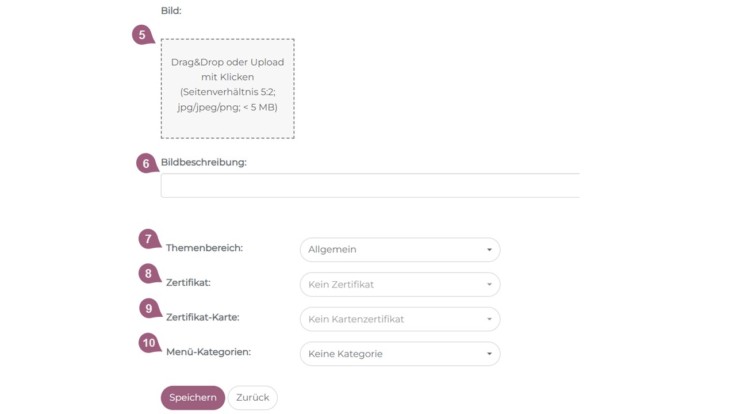
Task: Open the Themenbereich dropdown showing Allgemein
Action: (x=400, y=250)
